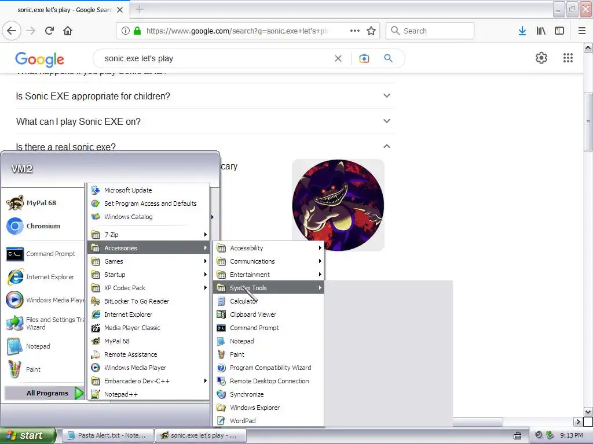Go back with the browser back arrow
Image resolution: width=593 pixels, height=444 pixels.
[x=12, y=31]
